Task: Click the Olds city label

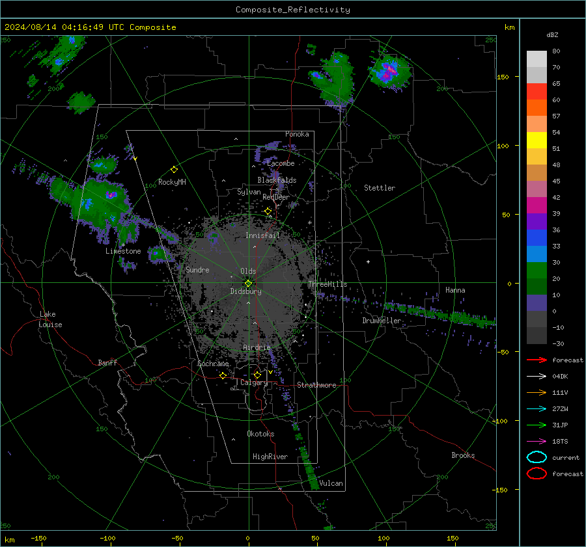Action: 248,271
